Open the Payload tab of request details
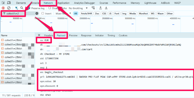 point(61,36)
